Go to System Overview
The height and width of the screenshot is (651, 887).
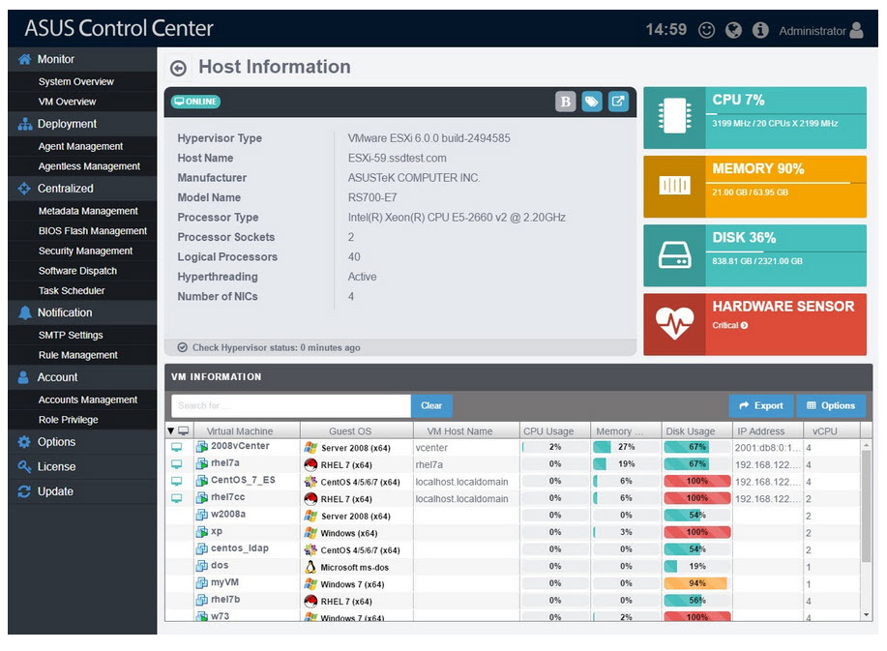(x=75, y=81)
